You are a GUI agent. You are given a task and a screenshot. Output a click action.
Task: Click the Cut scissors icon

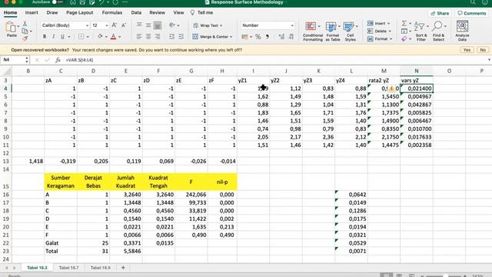(x=25, y=24)
